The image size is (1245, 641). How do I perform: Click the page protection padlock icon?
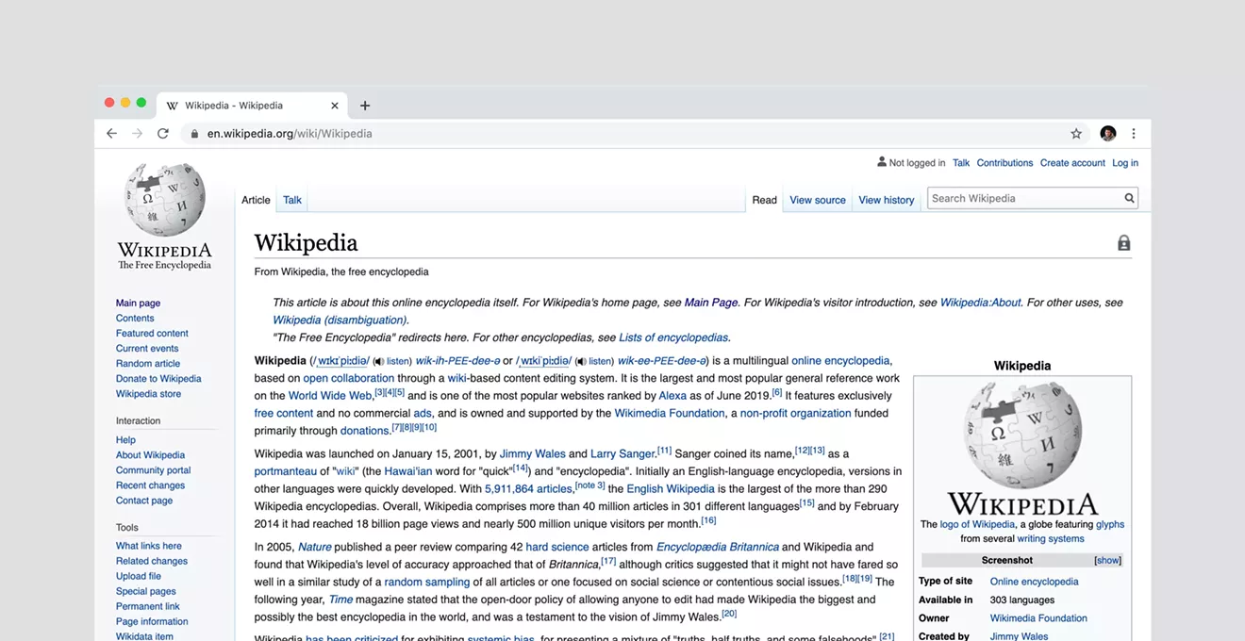[x=1123, y=243]
